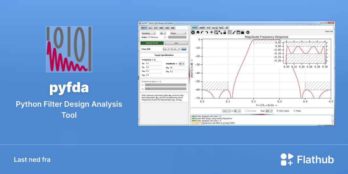Go forward to next plot view
Image resolution: width=348 pixels, height=174 pixels.
coord(206,32)
